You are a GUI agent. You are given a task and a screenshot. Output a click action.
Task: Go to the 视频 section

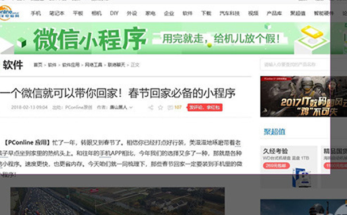(253, 13)
